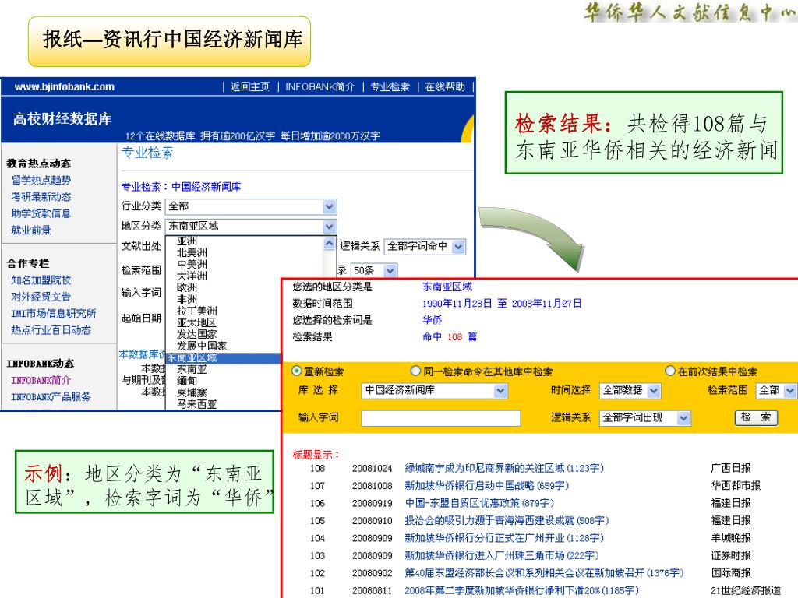Click the 输入字词 text field in results panel
The width and height of the screenshot is (798, 598).
tap(441, 418)
